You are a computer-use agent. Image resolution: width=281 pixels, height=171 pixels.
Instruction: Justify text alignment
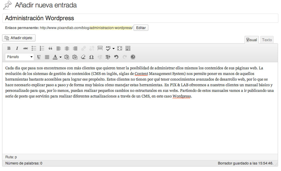point(47,57)
